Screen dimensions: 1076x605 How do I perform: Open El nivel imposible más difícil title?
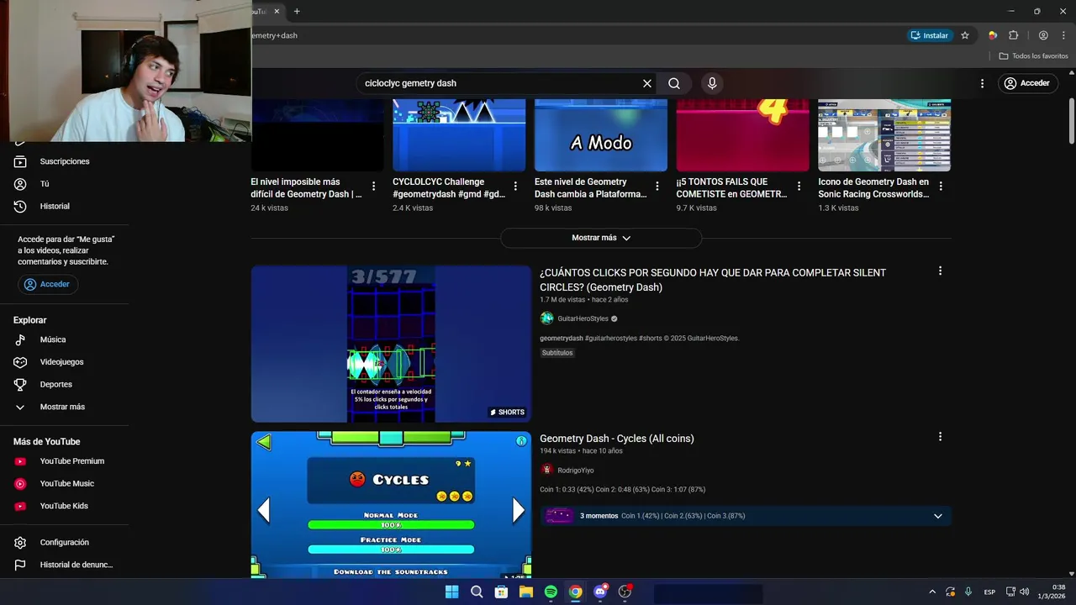pyautogui.click(x=307, y=188)
